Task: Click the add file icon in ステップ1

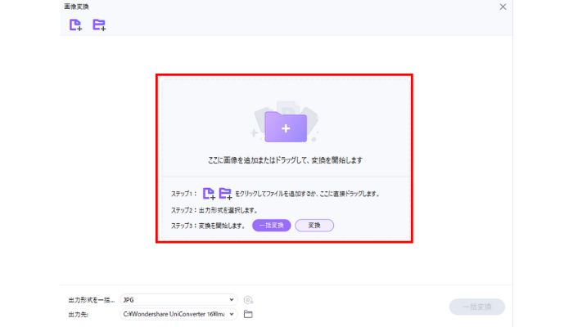Action: tap(209, 194)
